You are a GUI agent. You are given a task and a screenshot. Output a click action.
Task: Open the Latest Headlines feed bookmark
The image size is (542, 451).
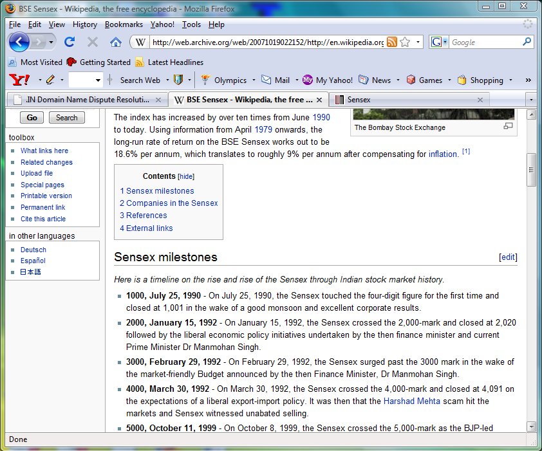click(169, 62)
